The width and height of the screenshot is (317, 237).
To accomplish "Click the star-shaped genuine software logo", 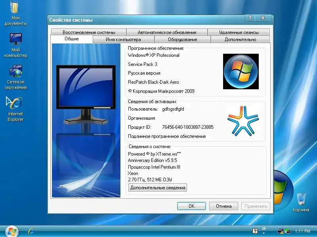I will [243, 121].
